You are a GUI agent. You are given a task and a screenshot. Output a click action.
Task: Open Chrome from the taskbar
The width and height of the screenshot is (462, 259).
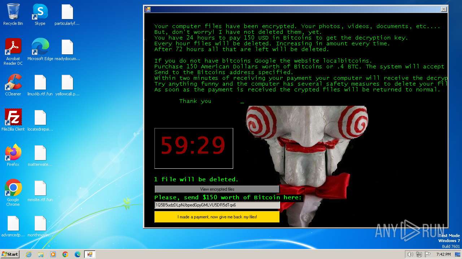[65, 254]
